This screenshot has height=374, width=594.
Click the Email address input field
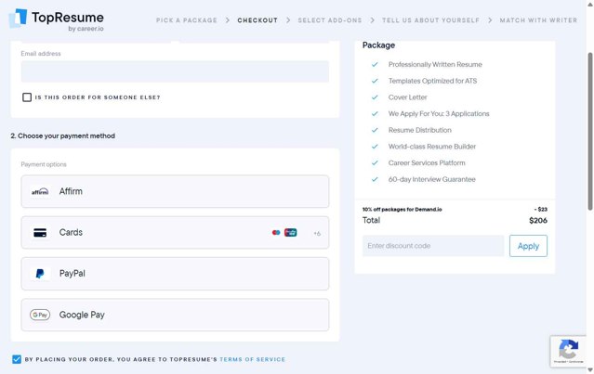(175, 71)
